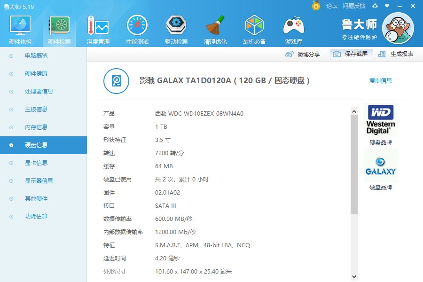423x282 pixels.
Task: Open 驱动检测 driver detection
Action: click(x=176, y=28)
